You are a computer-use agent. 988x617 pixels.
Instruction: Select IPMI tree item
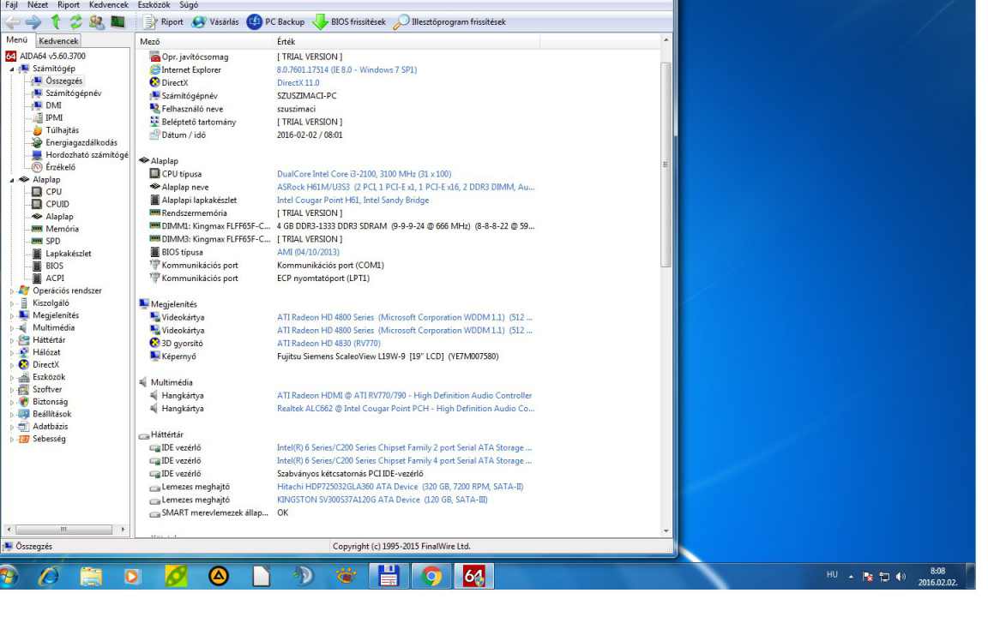pos(54,117)
